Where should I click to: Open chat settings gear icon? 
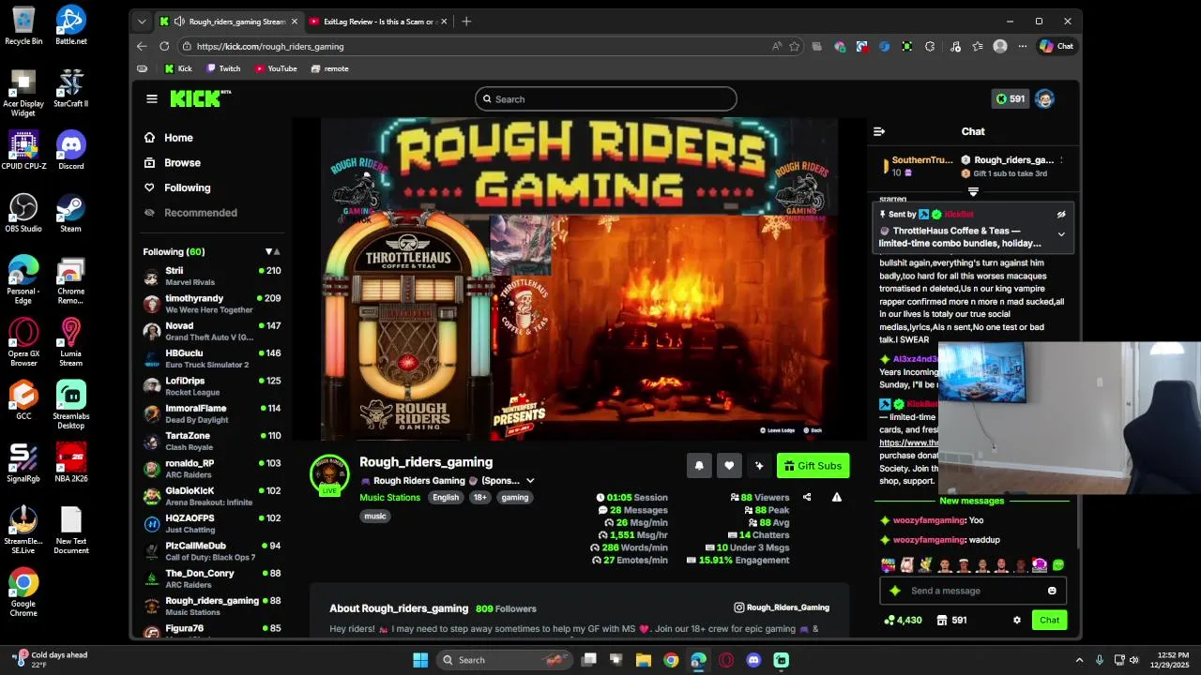[x=1016, y=621]
